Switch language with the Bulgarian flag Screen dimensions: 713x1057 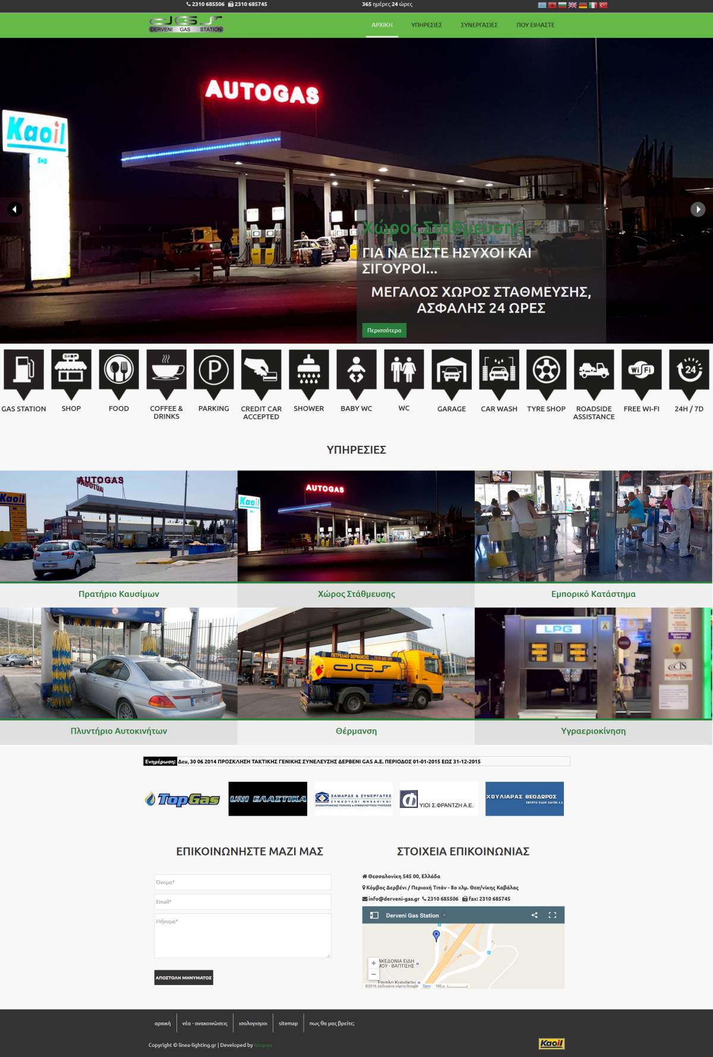coord(562,5)
